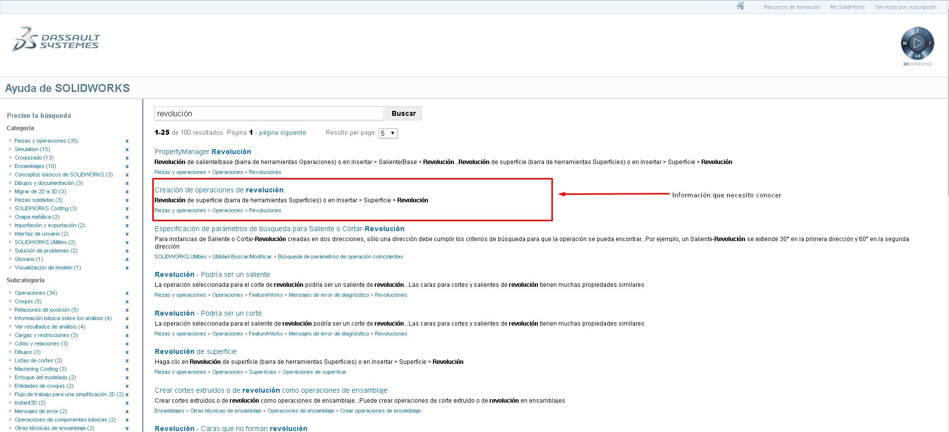Filter by Importación y exportación (2)

tap(50, 225)
